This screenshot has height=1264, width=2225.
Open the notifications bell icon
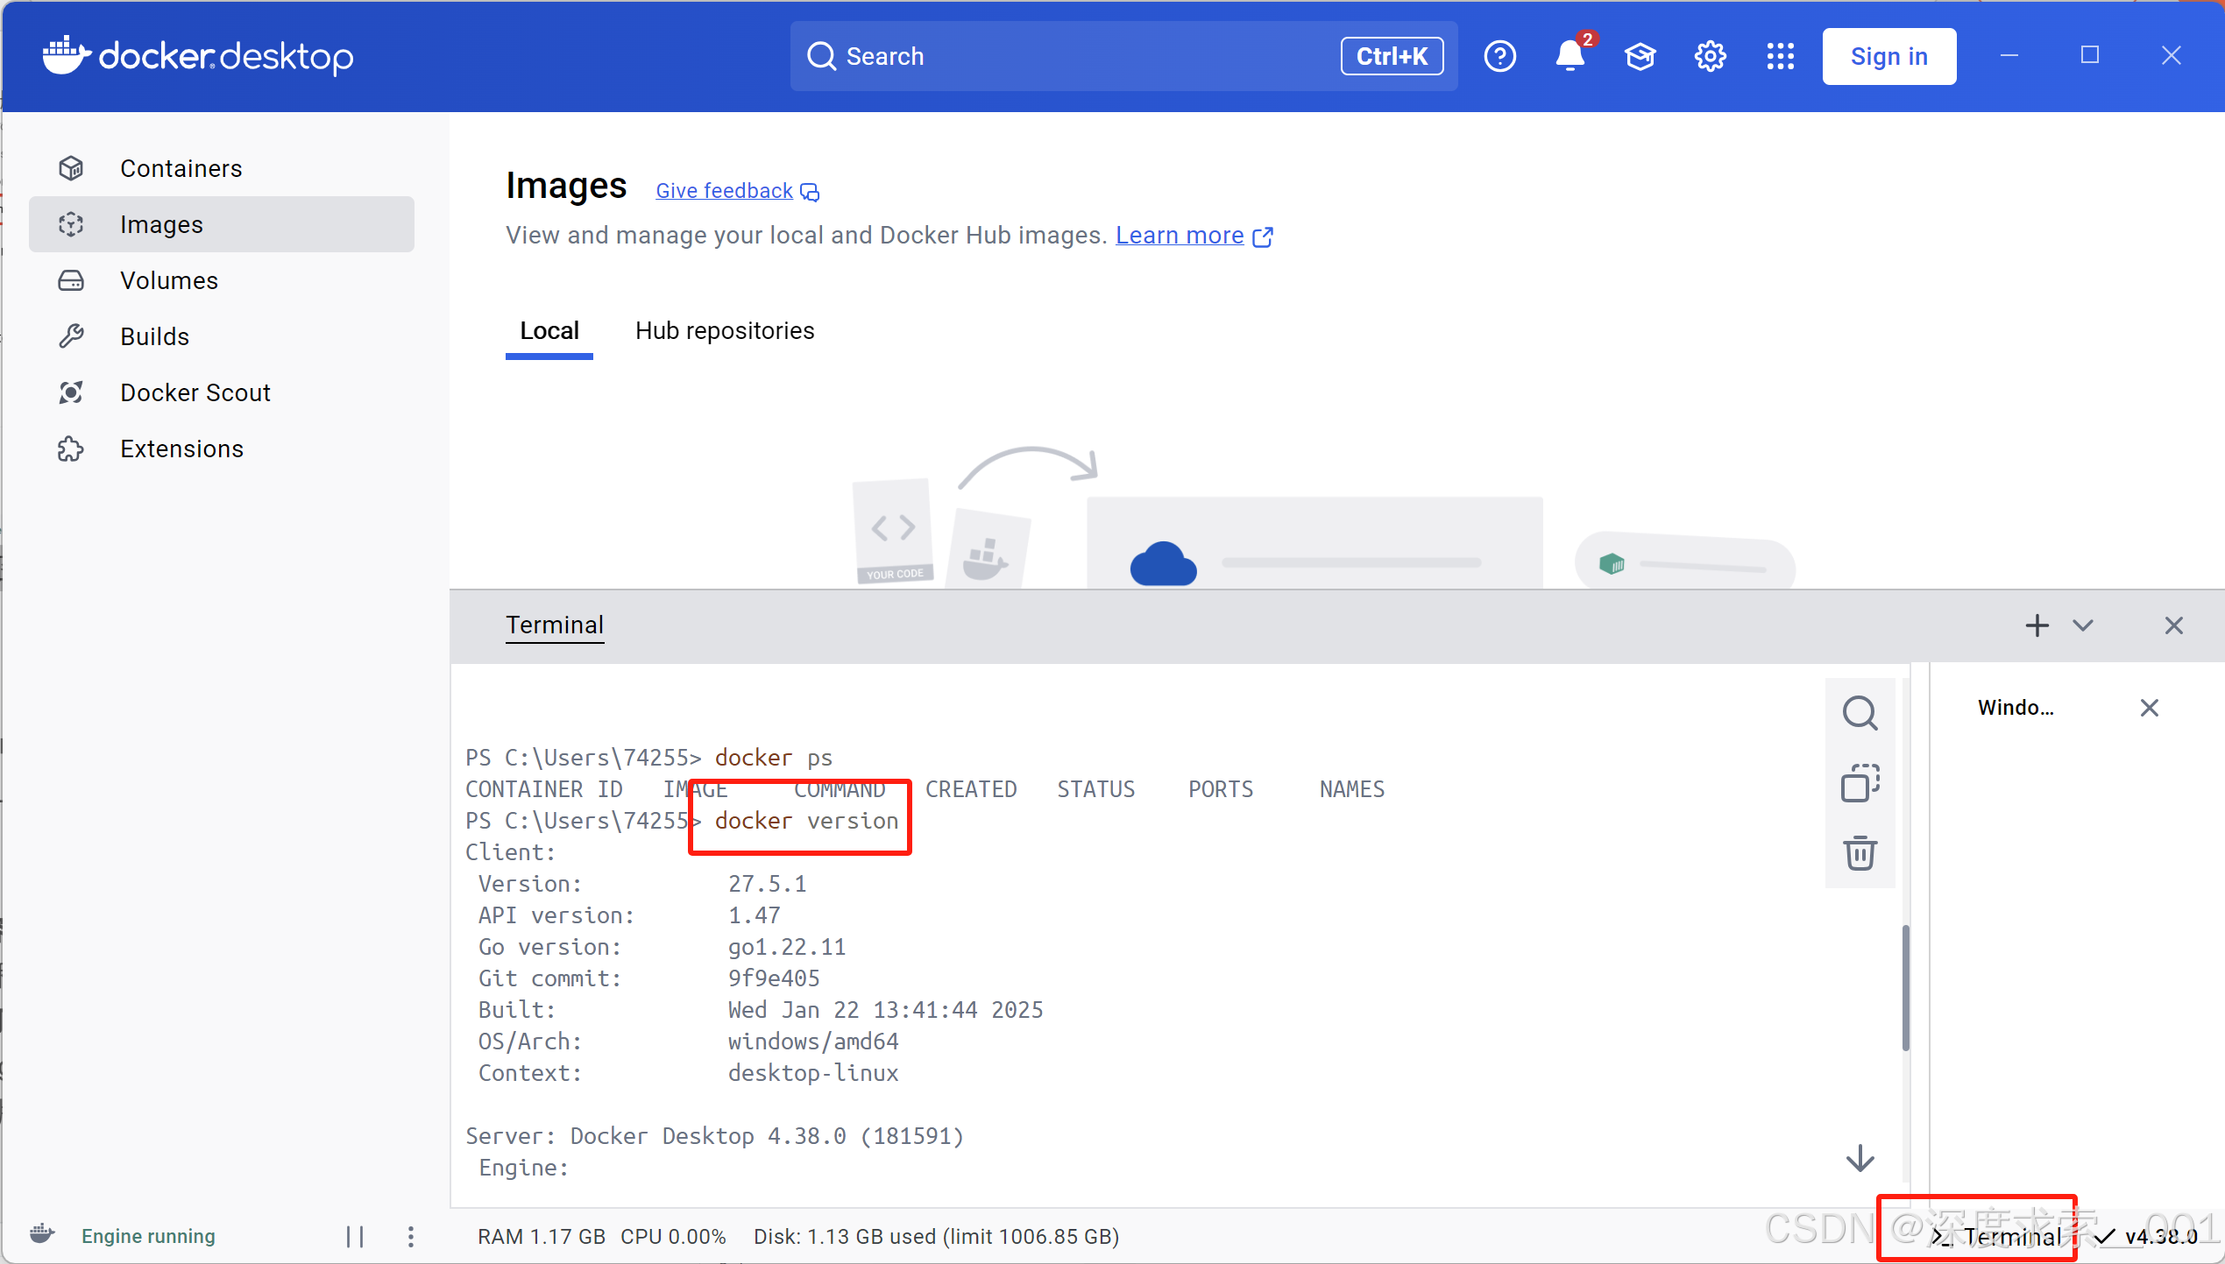tap(1569, 57)
